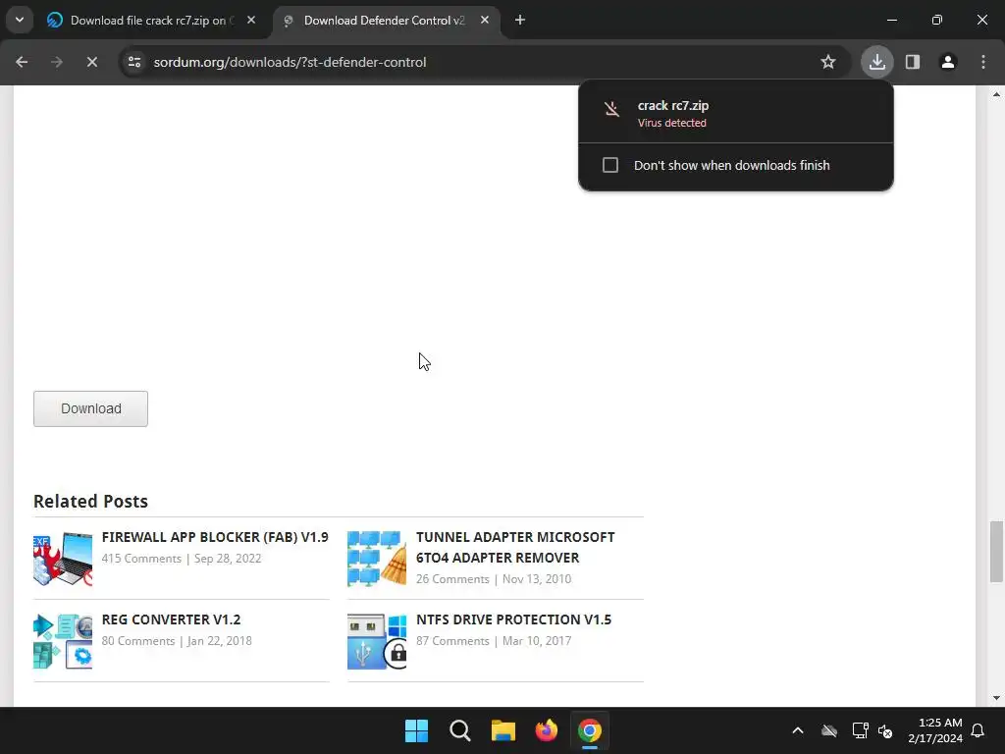Click the Chrome taskbar icon
This screenshot has width=1005, height=754.
pyautogui.click(x=590, y=730)
